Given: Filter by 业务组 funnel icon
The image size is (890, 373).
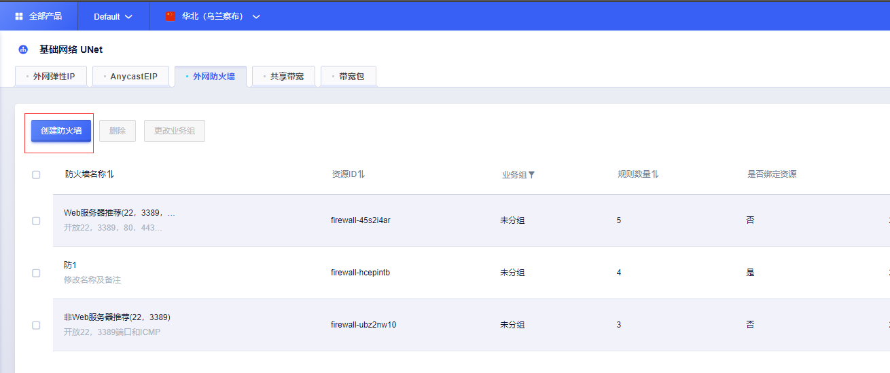Looking at the screenshot, I should click(531, 174).
